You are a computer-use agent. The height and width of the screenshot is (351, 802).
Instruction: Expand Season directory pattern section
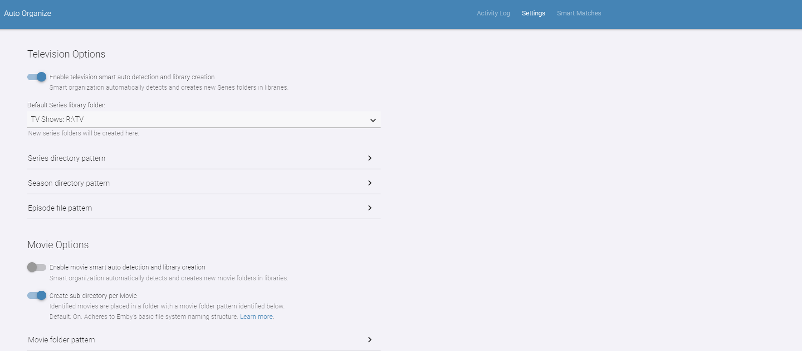[204, 183]
